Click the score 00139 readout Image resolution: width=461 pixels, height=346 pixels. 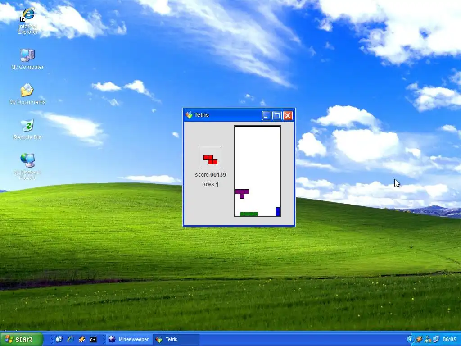coord(211,175)
